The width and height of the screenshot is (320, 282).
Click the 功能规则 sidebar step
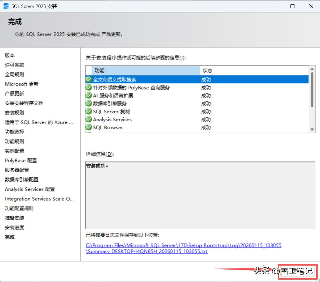15,141
